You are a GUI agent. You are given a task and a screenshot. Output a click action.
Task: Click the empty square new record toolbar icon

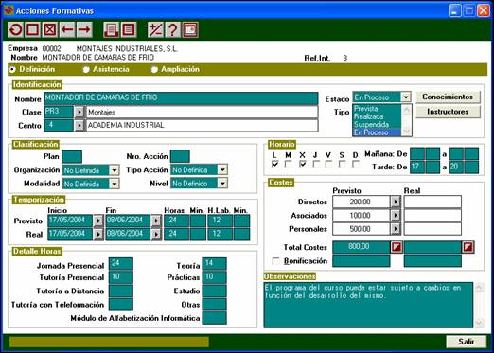(x=32, y=30)
